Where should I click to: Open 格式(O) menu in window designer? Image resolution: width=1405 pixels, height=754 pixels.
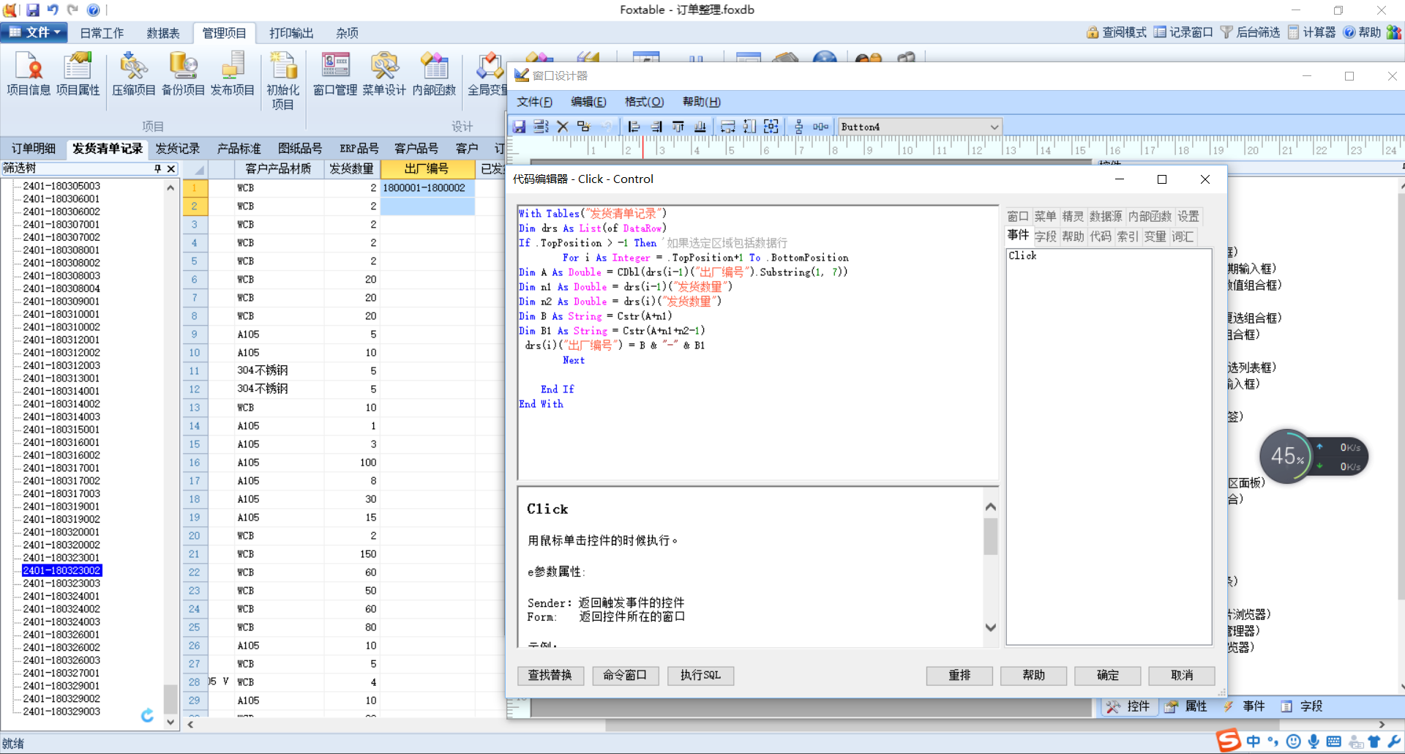[644, 102]
